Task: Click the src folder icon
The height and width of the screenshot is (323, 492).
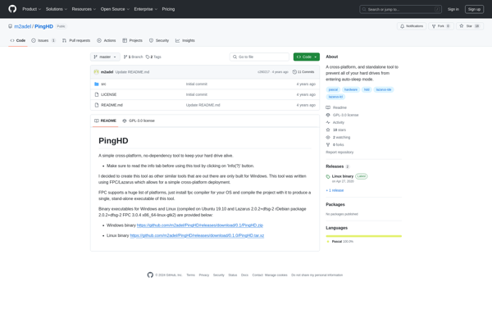Action: (97, 84)
